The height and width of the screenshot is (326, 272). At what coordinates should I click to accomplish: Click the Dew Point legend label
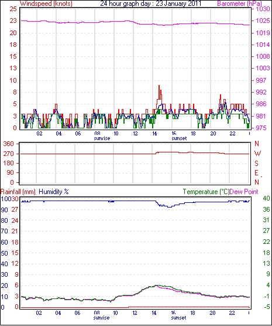(x=244, y=192)
